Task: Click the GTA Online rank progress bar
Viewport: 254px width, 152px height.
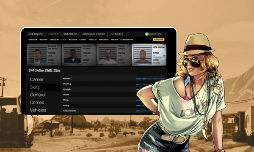Action: tap(159, 57)
